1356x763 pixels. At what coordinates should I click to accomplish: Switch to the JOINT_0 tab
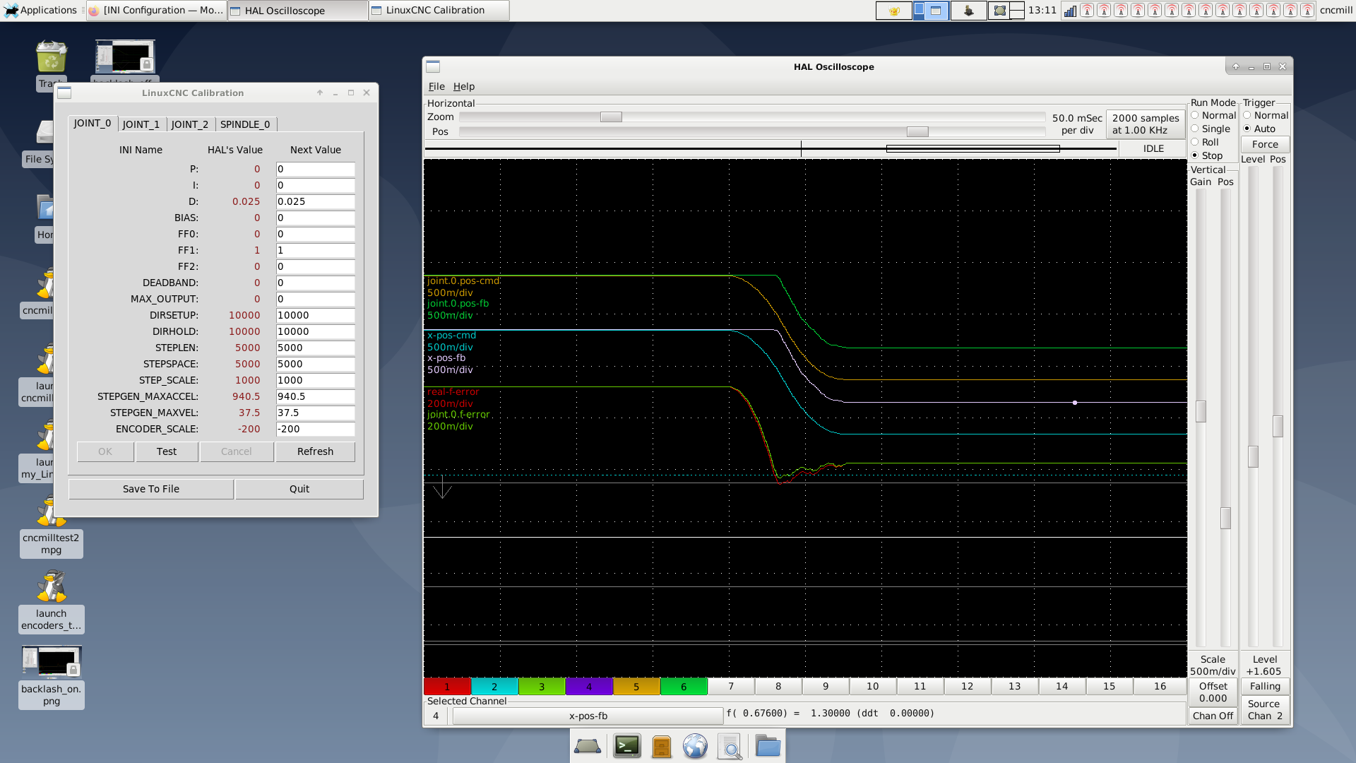93,123
